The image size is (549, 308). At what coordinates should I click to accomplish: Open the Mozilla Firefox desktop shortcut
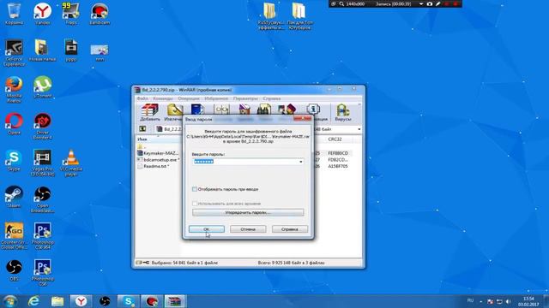pos(14,89)
